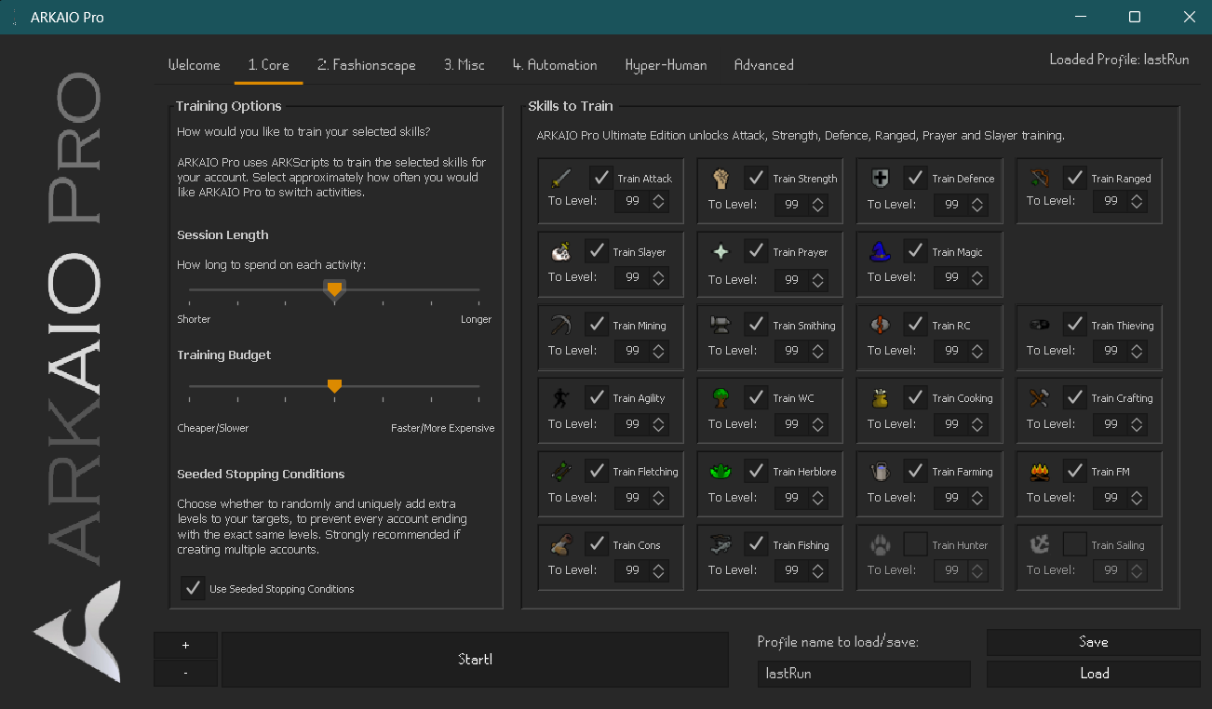The width and height of the screenshot is (1212, 709).
Task: Disable the Train Thieving checkbox
Action: click(1074, 325)
